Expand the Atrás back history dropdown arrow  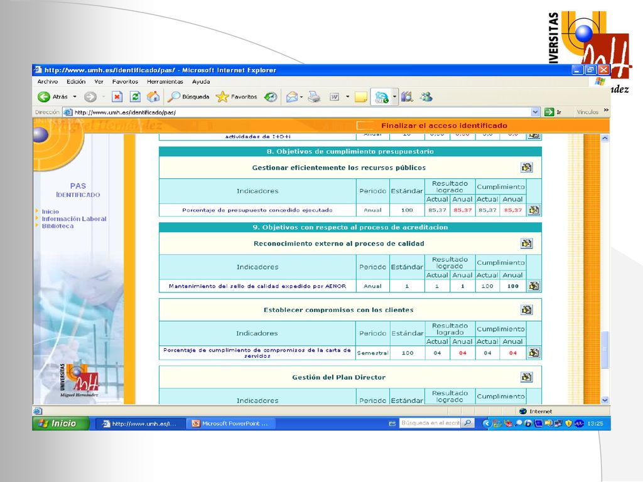point(75,97)
